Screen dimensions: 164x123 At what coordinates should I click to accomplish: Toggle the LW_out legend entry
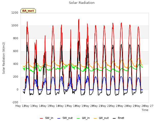coord(101,118)
